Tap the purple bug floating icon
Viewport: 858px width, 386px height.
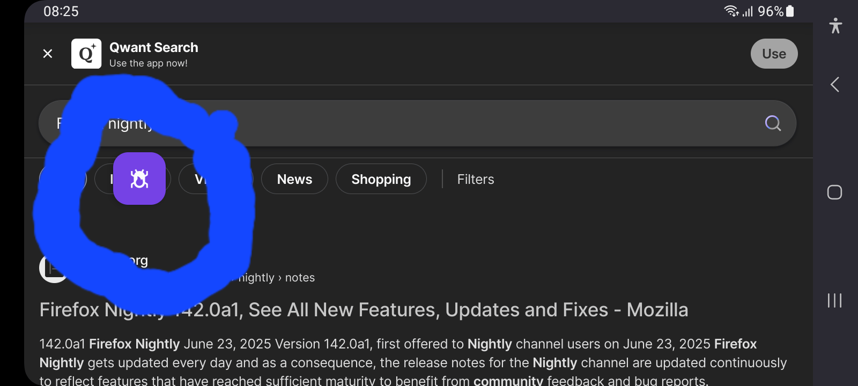click(139, 179)
